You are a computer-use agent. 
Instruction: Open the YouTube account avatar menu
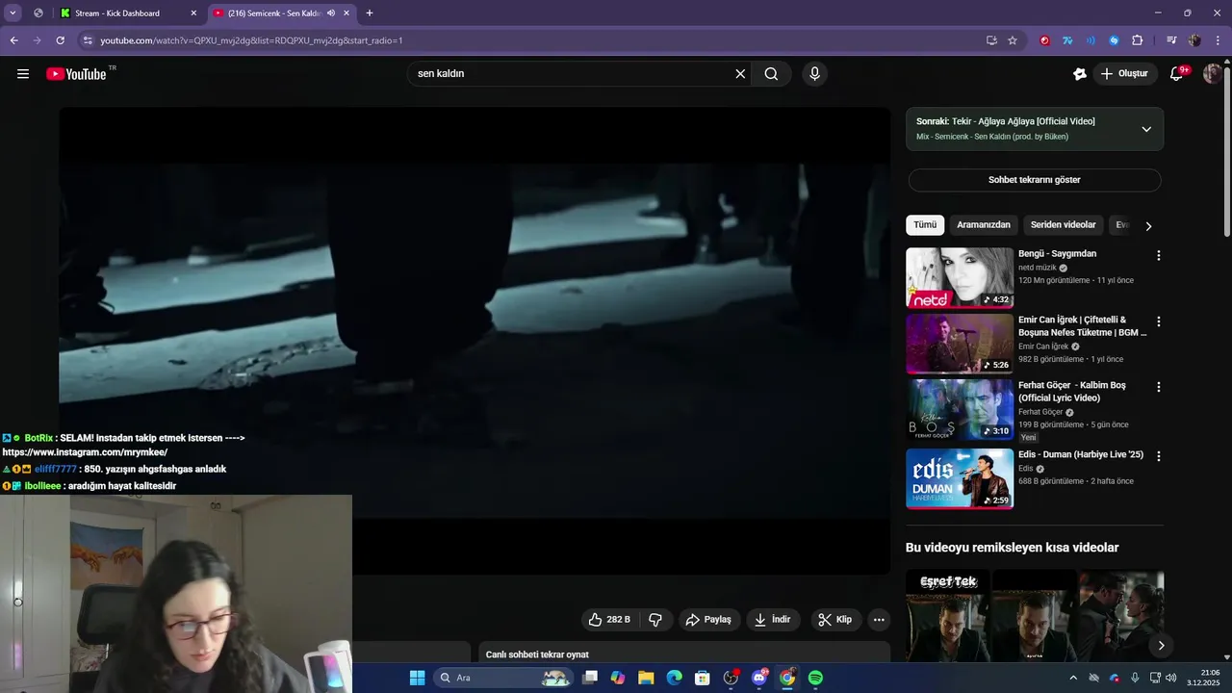[x=1213, y=74]
